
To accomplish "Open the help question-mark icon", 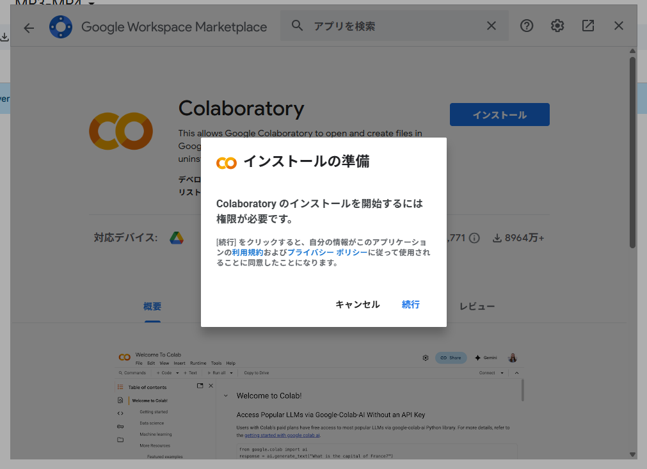I will coord(527,26).
